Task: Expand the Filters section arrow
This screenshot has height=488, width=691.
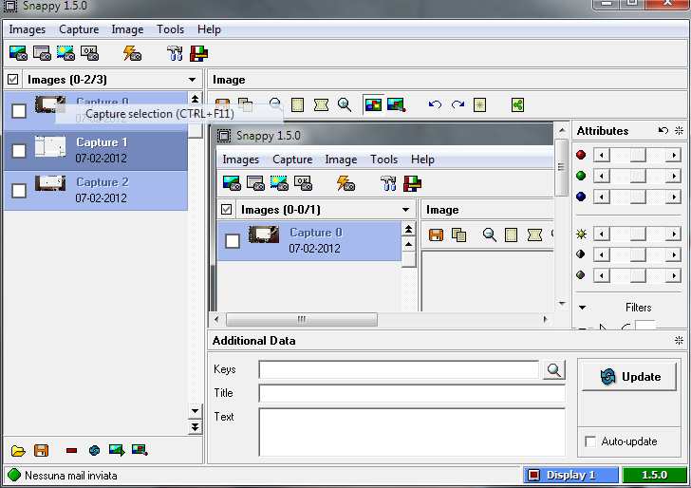Action: [x=583, y=308]
